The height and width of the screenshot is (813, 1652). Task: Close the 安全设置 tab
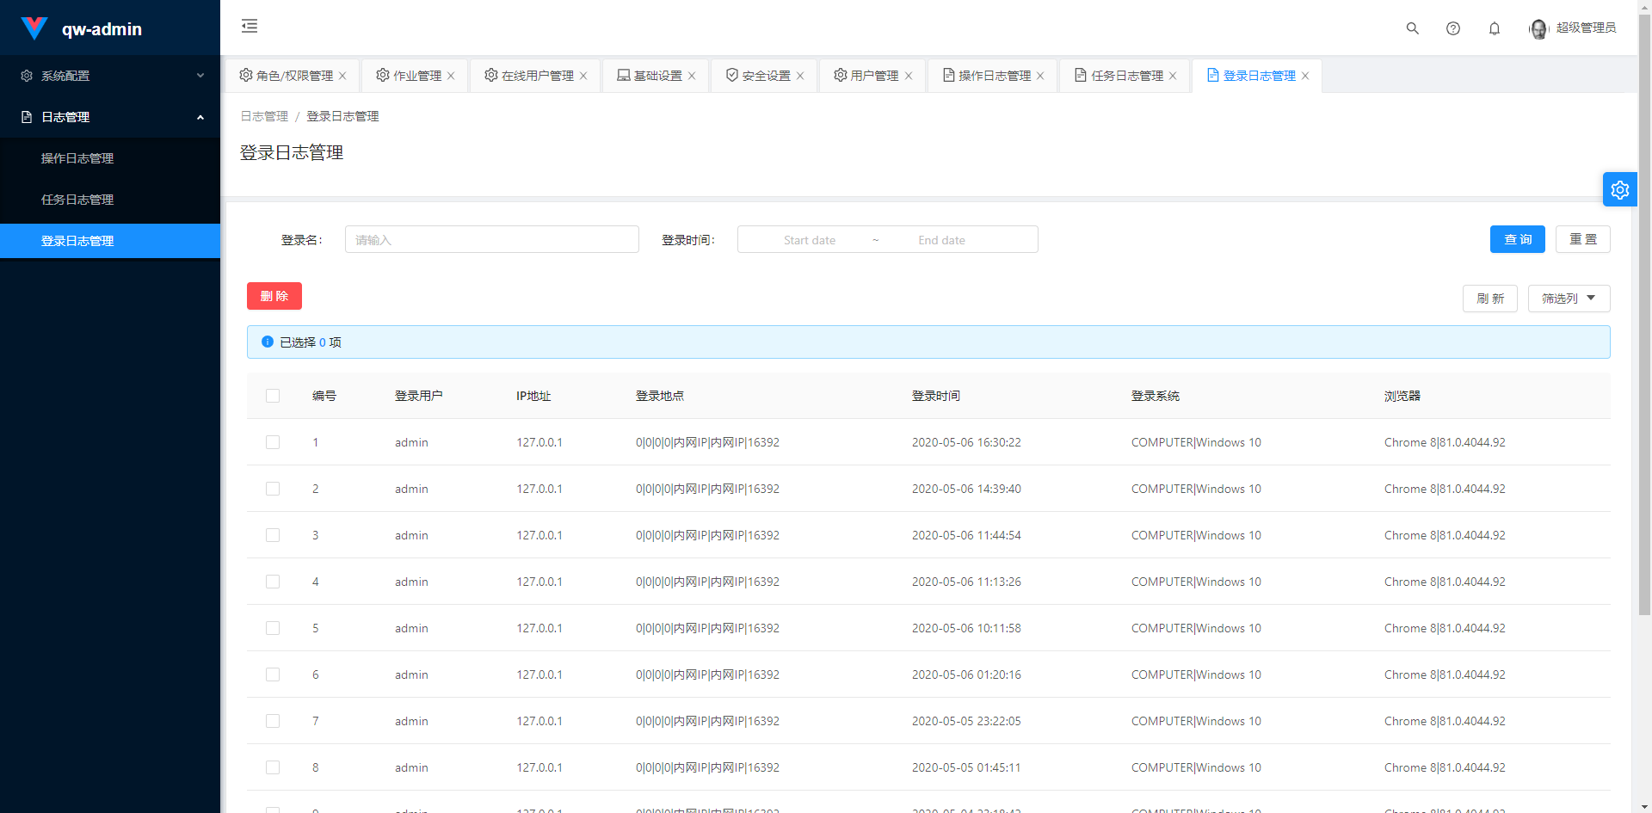pyautogui.click(x=800, y=76)
